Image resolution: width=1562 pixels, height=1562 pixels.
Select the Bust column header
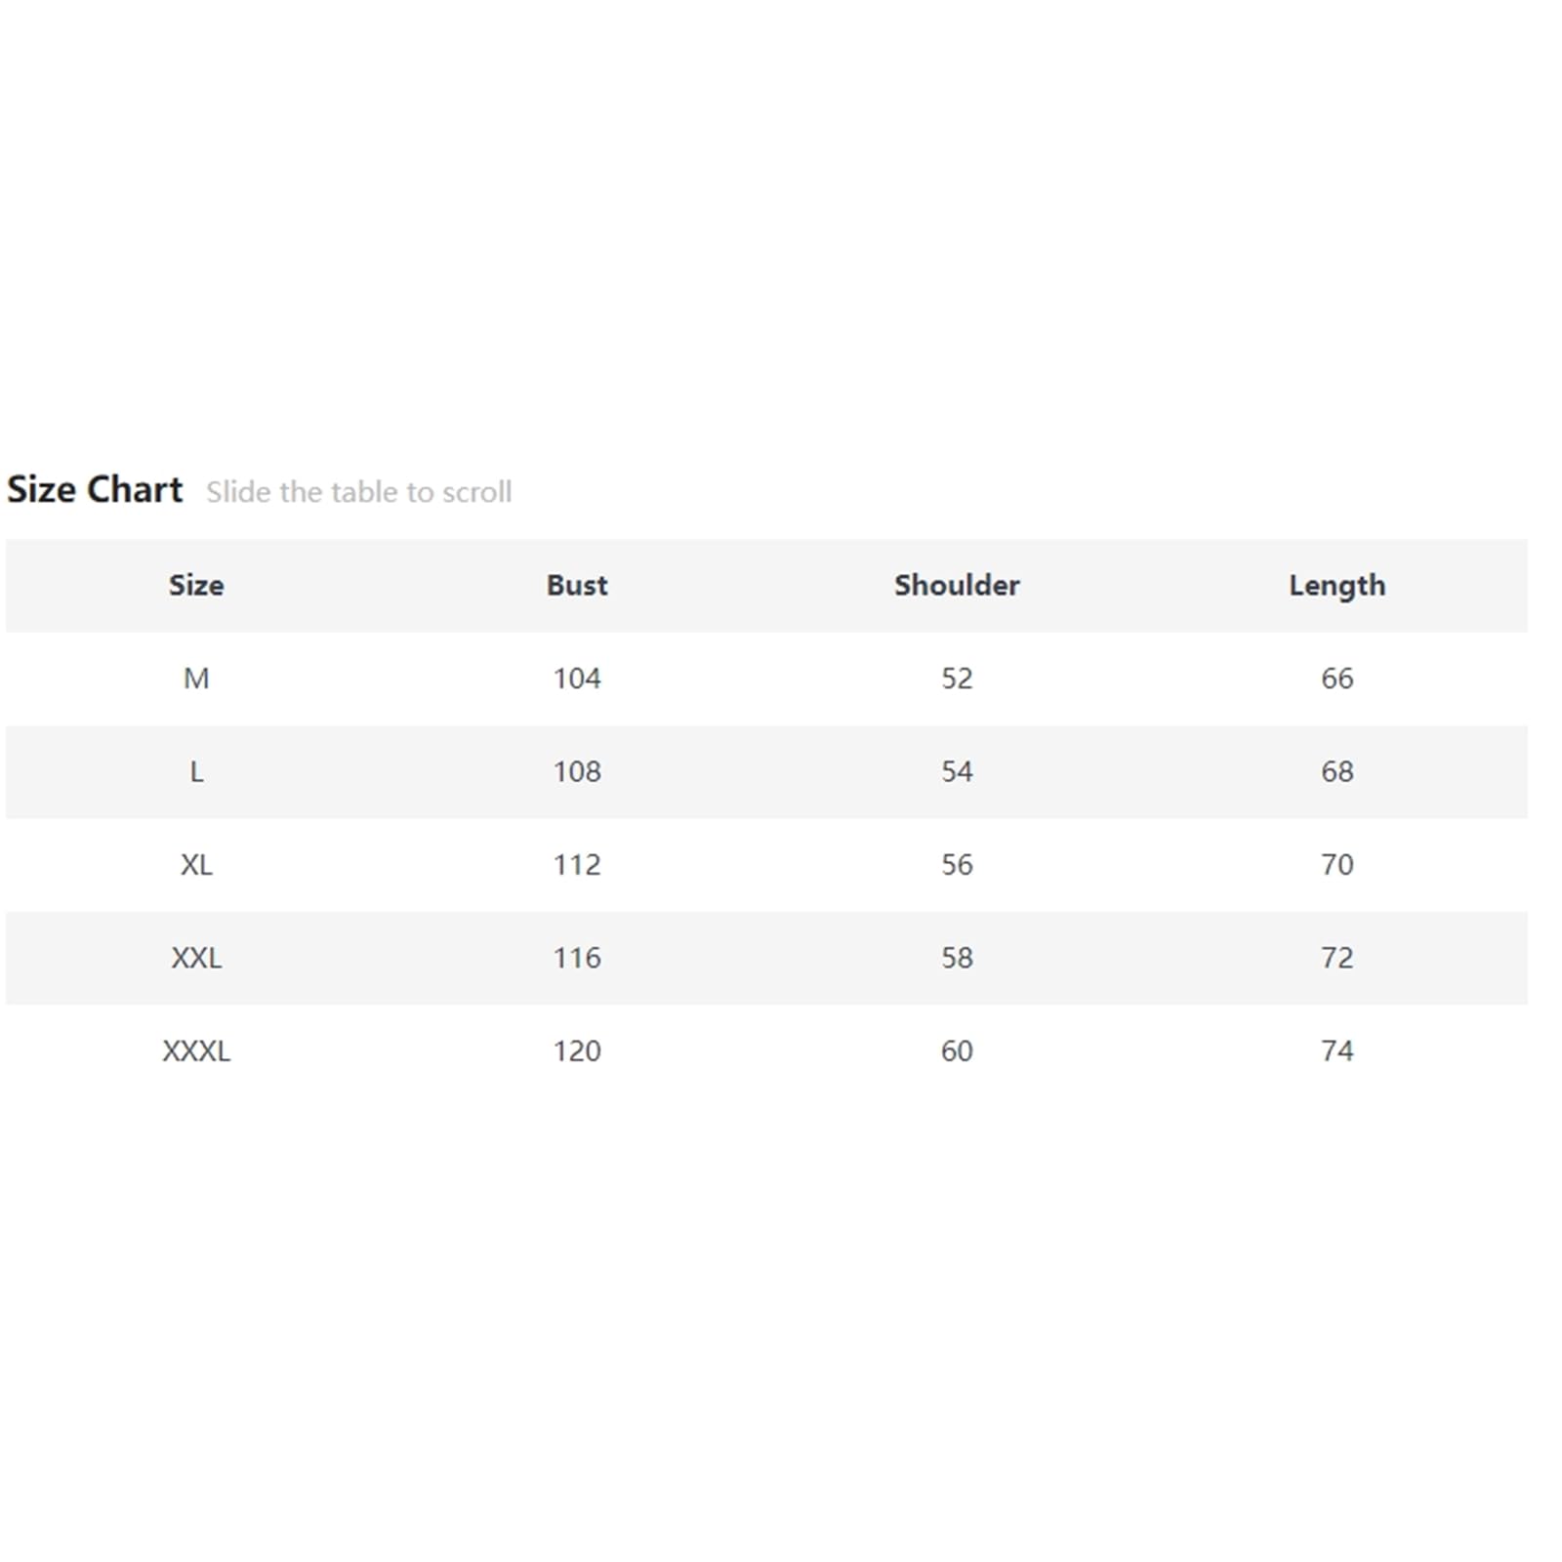click(577, 585)
